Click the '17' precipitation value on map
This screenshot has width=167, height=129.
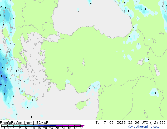[x=1, y=85]
